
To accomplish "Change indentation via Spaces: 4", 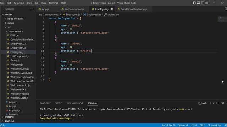I will tap(183, 125).
